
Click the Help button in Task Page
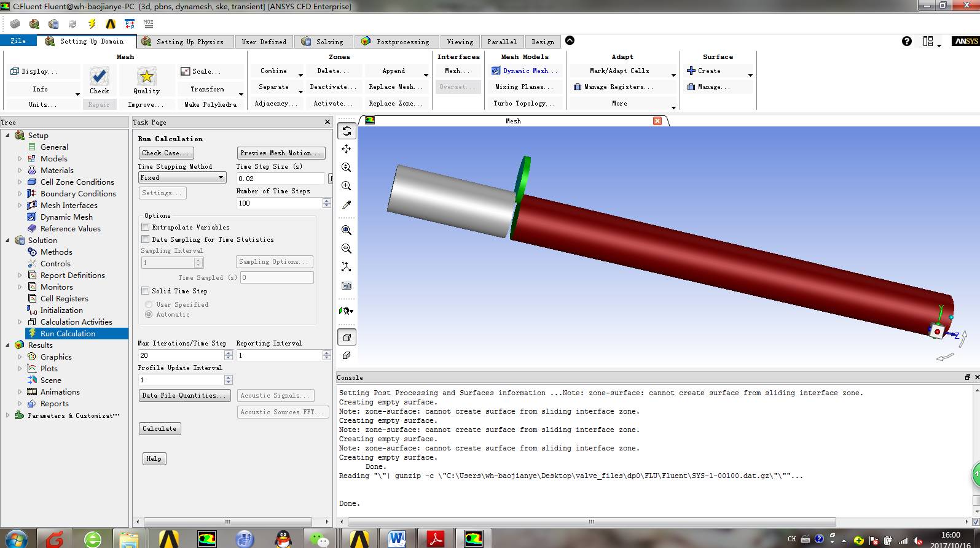[x=154, y=458]
